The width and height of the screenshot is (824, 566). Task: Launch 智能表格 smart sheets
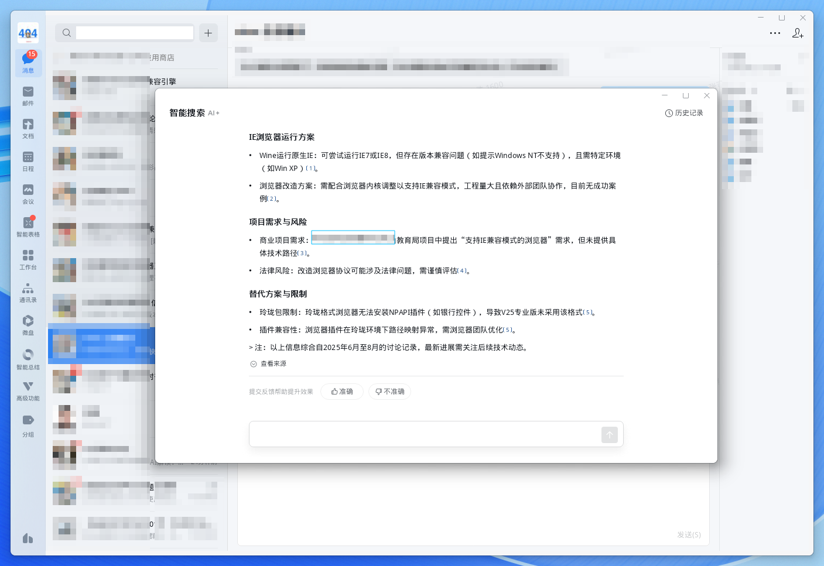tap(28, 227)
